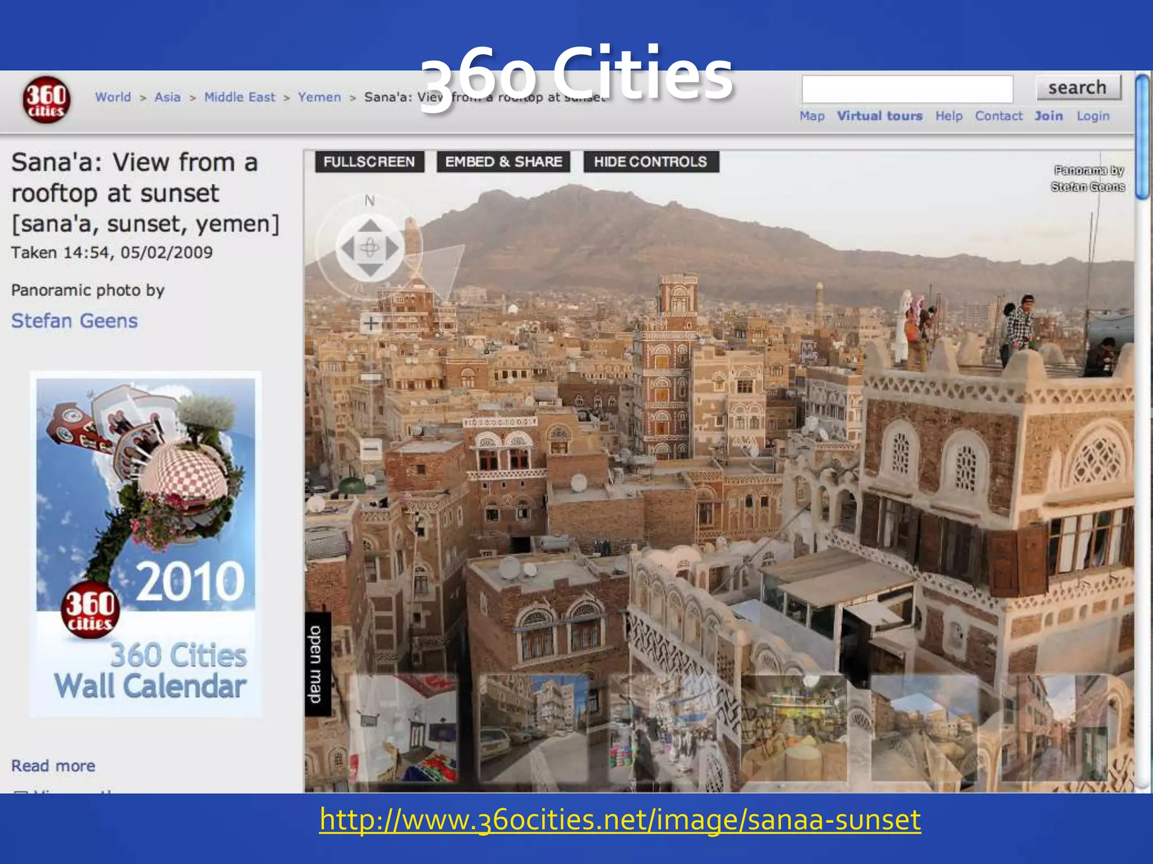Click the FULLSCREEN button
This screenshot has width=1153, height=864.
coord(369,162)
